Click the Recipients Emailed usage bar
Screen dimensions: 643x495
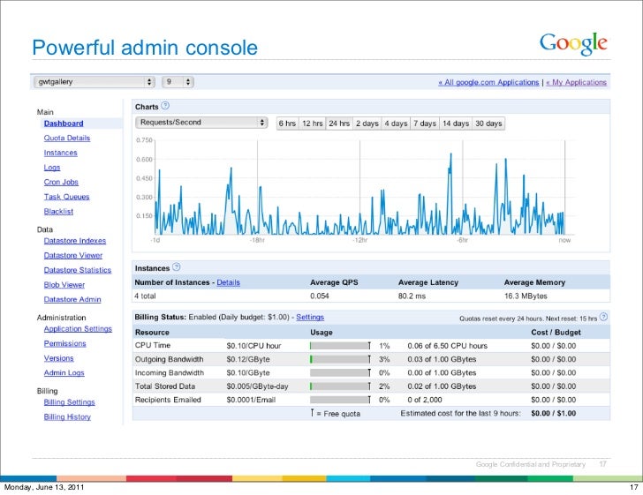click(340, 400)
